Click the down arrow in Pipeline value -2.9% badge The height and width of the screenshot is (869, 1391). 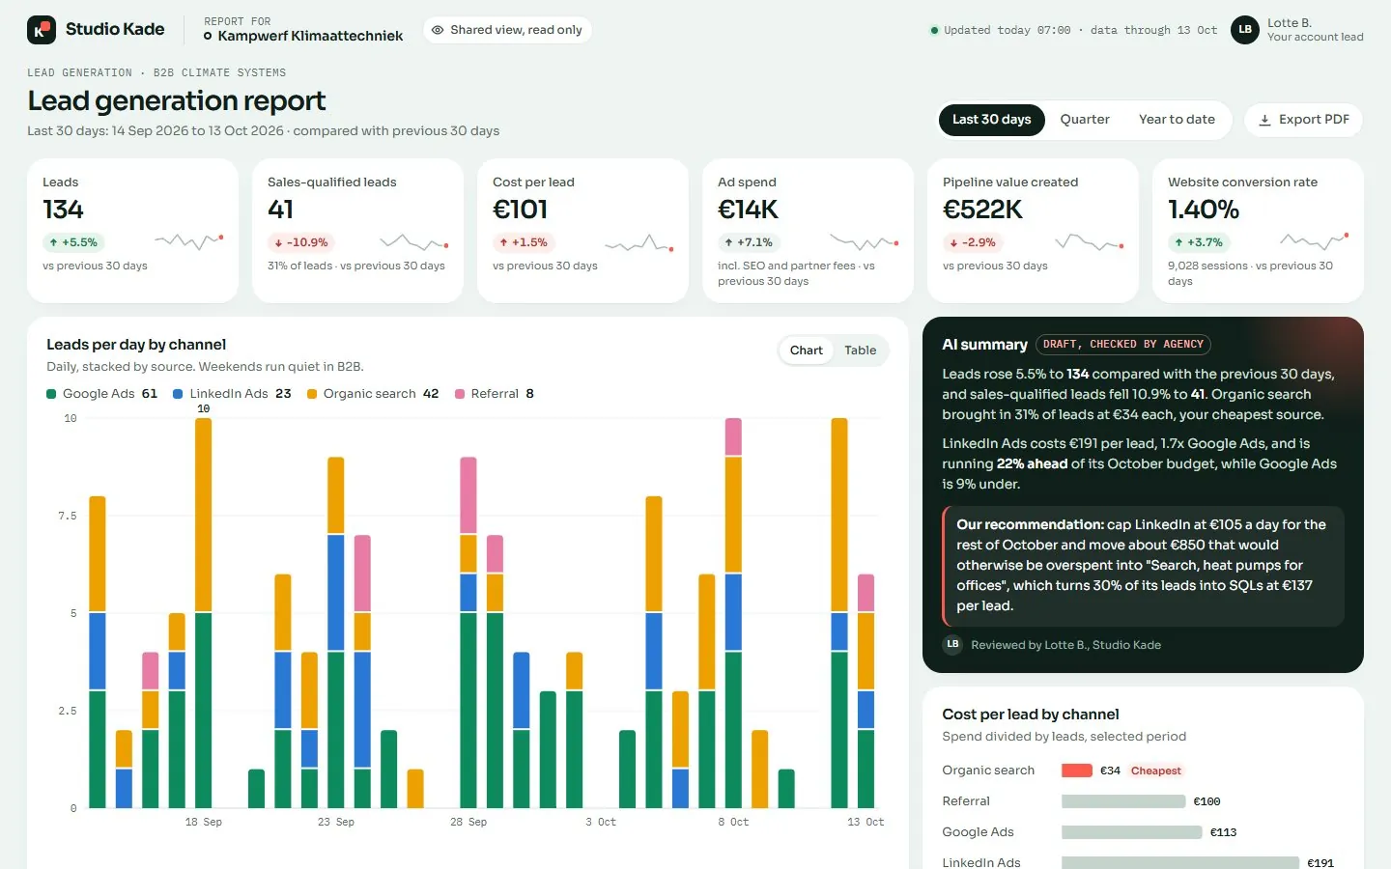[953, 242]
